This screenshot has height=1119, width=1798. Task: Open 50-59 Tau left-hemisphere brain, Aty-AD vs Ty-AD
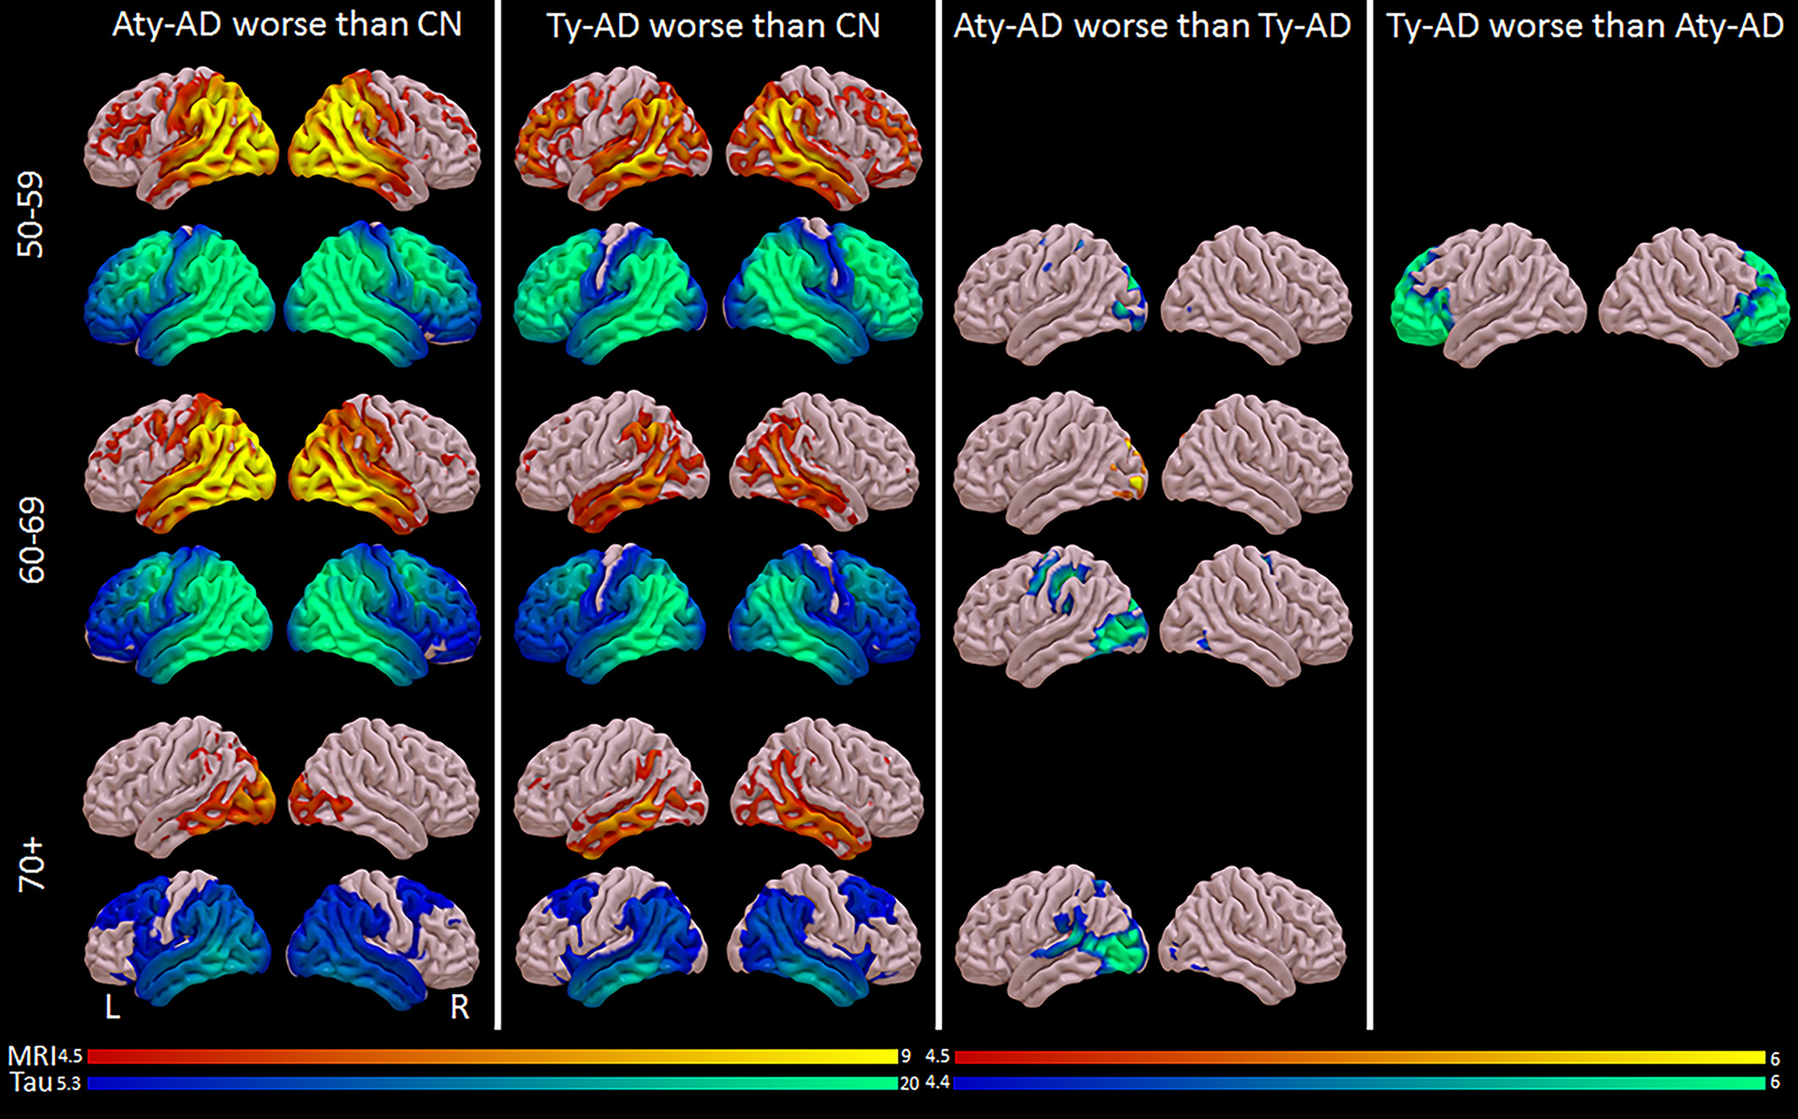coord(1050,294)
